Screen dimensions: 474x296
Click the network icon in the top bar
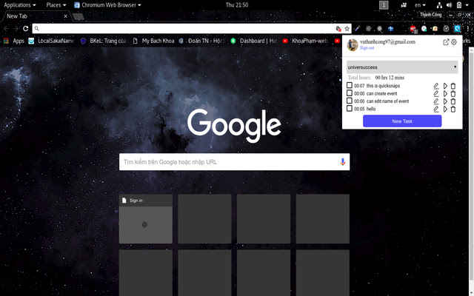click(439, 5)
